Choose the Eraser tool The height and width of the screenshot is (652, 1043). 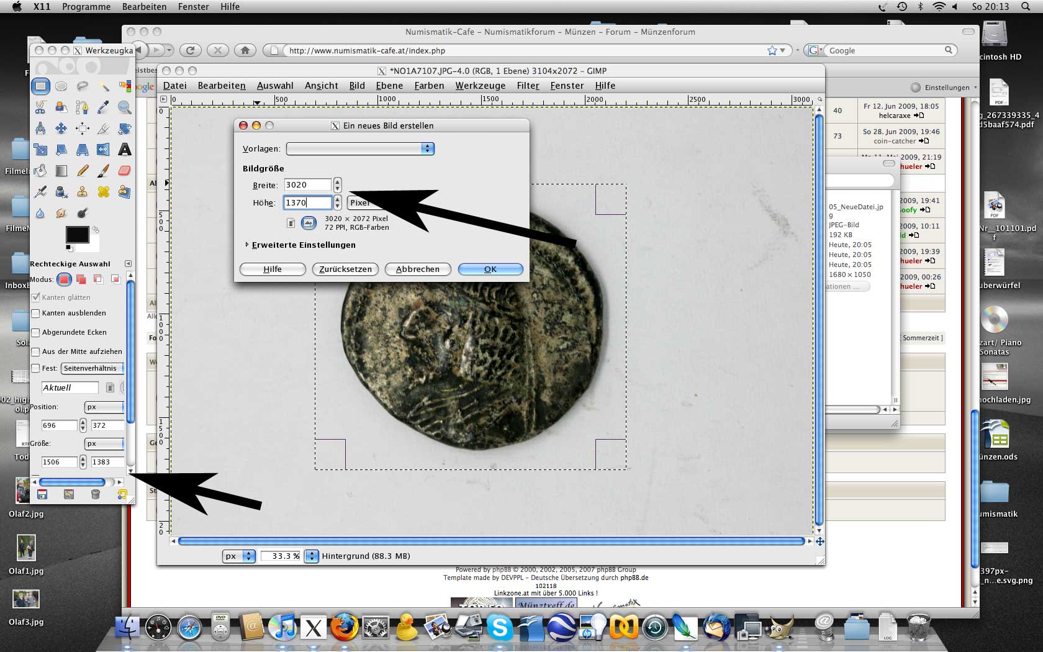tap(124, 171)
